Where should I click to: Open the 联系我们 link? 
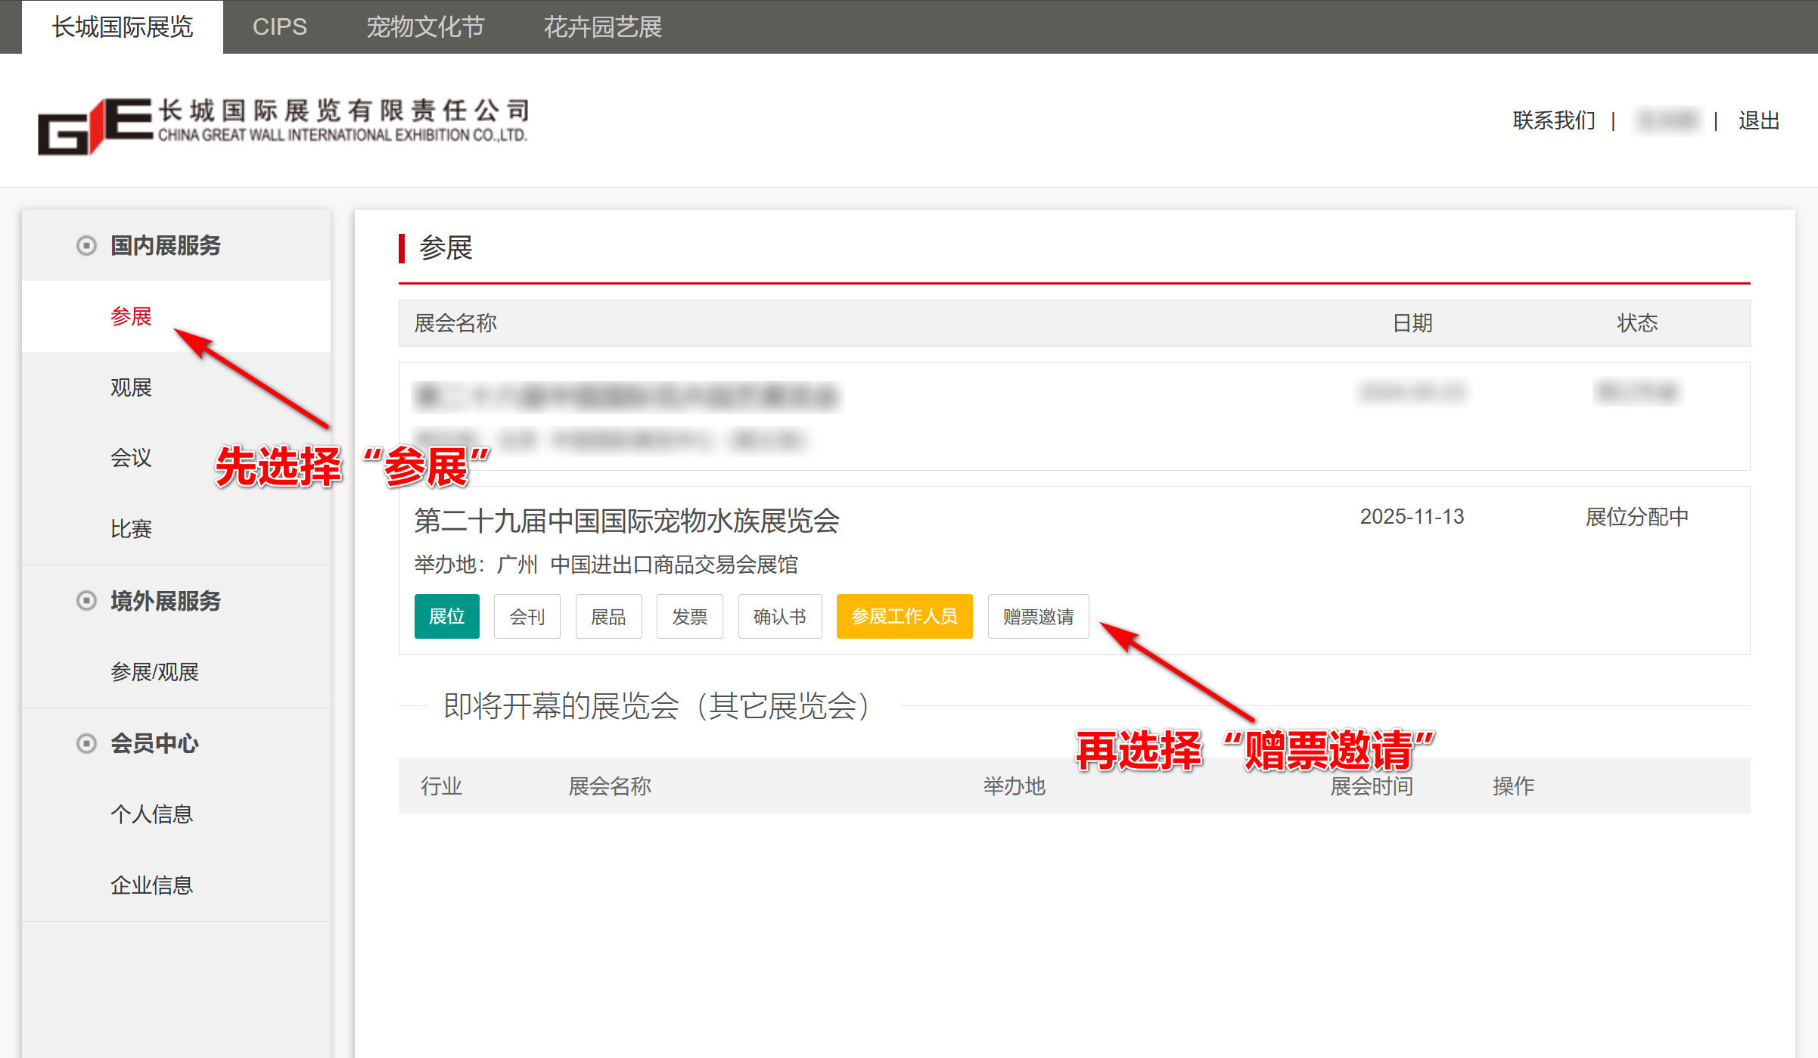[1554, 120]
